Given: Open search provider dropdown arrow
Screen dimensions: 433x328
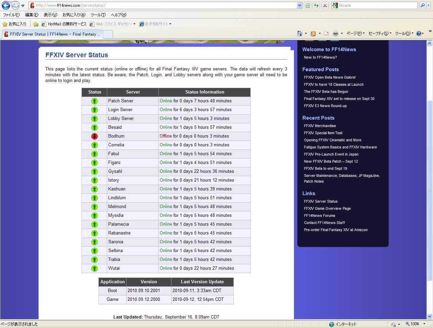Looking at the screenshot, I should [429, 5].
